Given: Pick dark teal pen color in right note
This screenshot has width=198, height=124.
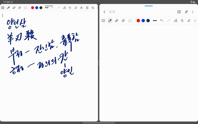Looking at the screenshot, I should 148,21.
